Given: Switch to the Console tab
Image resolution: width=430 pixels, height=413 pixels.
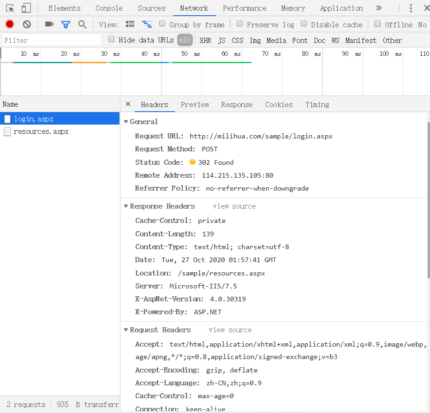Looking at the screenshot, I should click(109, 8).
